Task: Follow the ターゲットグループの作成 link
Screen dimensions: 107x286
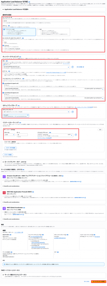Action: pyautogui.click(x=44, y=138)
